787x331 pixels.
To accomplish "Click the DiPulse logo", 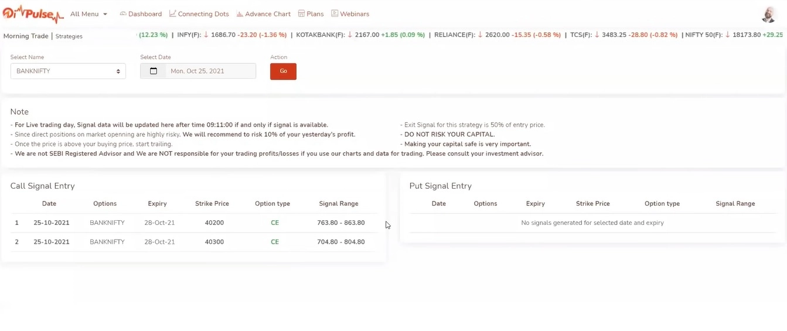I will pyautogui.click(x=32, y=13).
